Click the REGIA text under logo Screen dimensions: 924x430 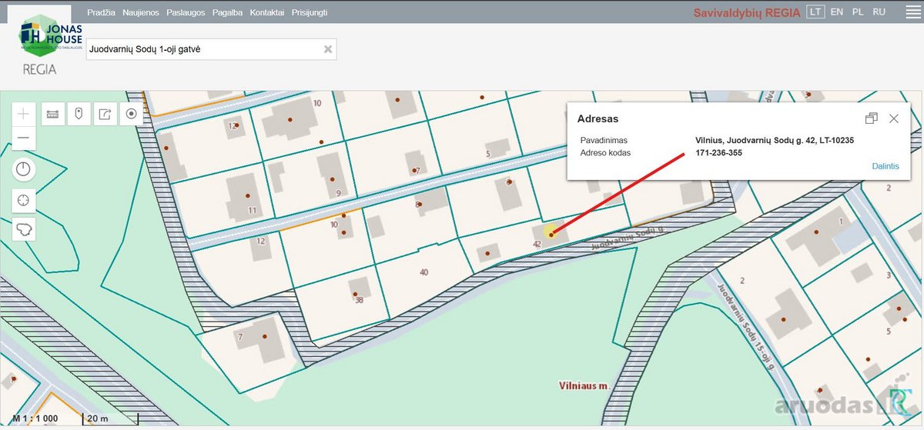[x=39, y=69]
